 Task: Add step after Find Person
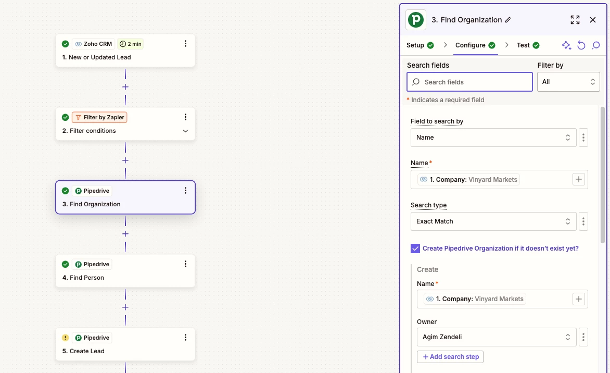point(125,307)
